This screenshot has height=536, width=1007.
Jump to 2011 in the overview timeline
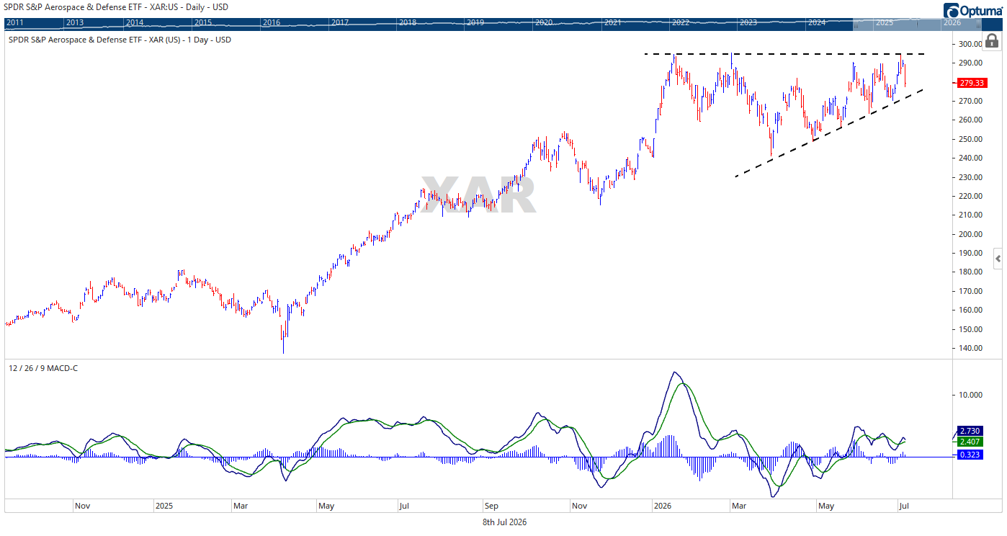[x=14, y=23]
